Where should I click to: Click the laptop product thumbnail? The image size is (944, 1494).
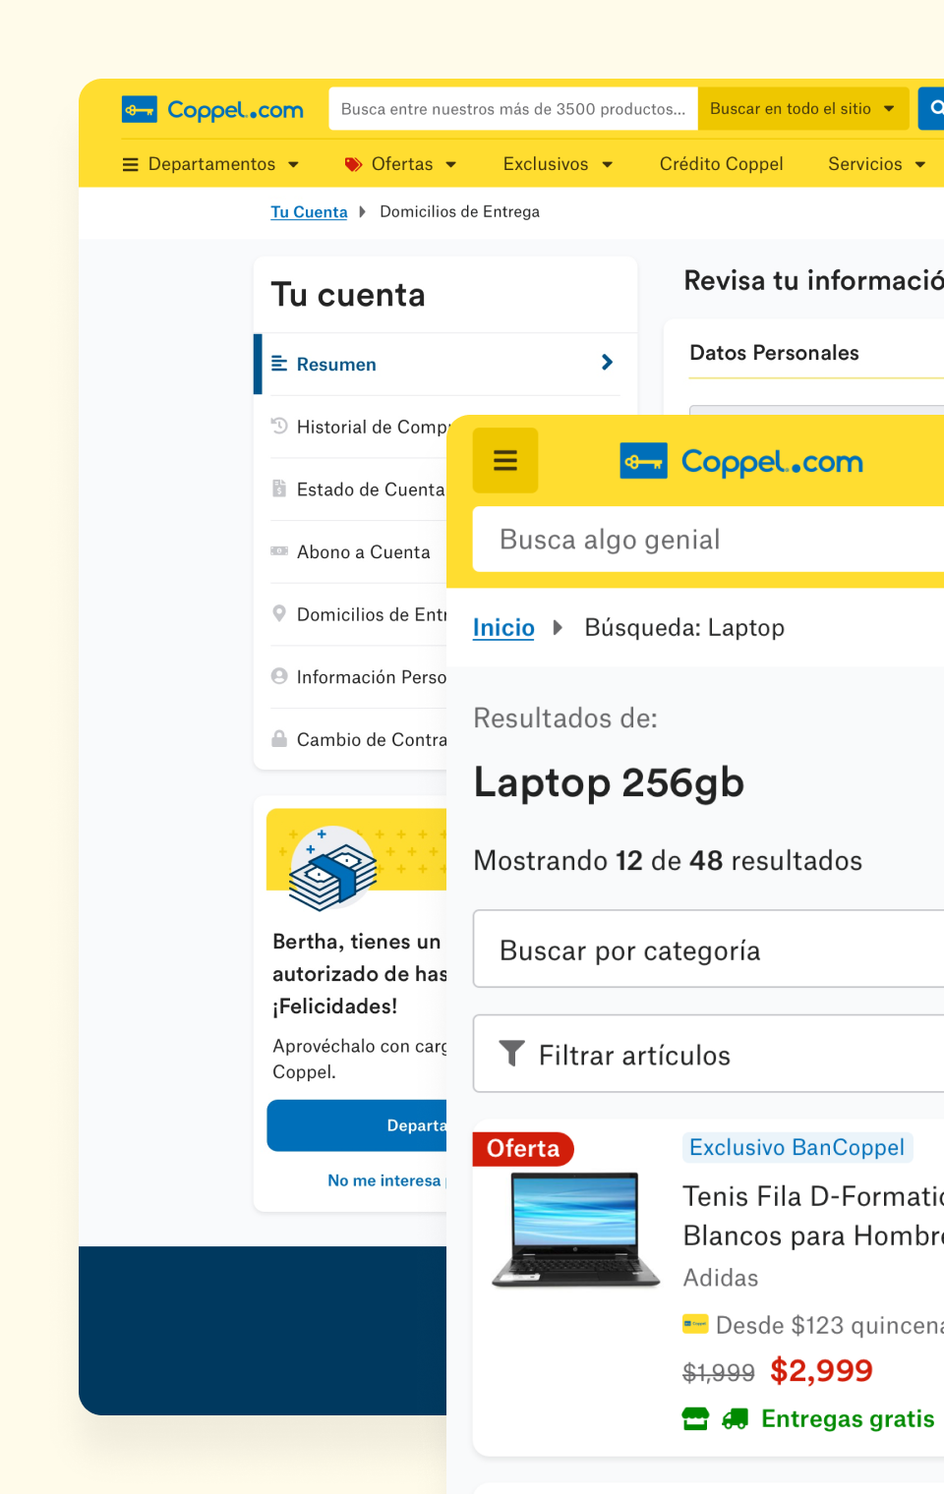pyautogui.click(x=575, y=1229)
